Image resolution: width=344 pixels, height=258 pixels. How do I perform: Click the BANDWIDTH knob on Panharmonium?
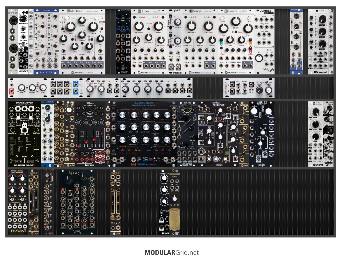(134, 139)
